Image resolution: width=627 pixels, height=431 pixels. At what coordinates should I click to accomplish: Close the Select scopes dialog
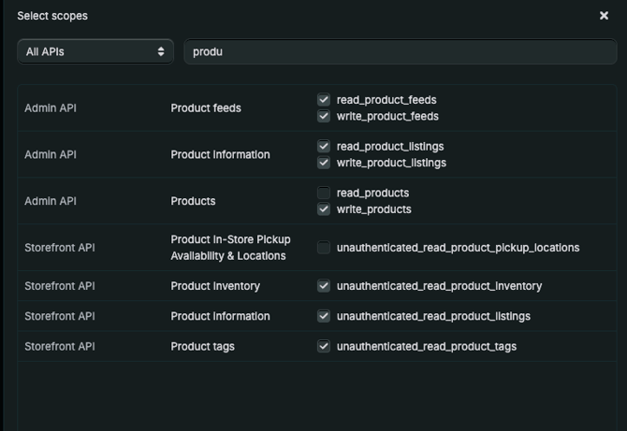[604, 16]
